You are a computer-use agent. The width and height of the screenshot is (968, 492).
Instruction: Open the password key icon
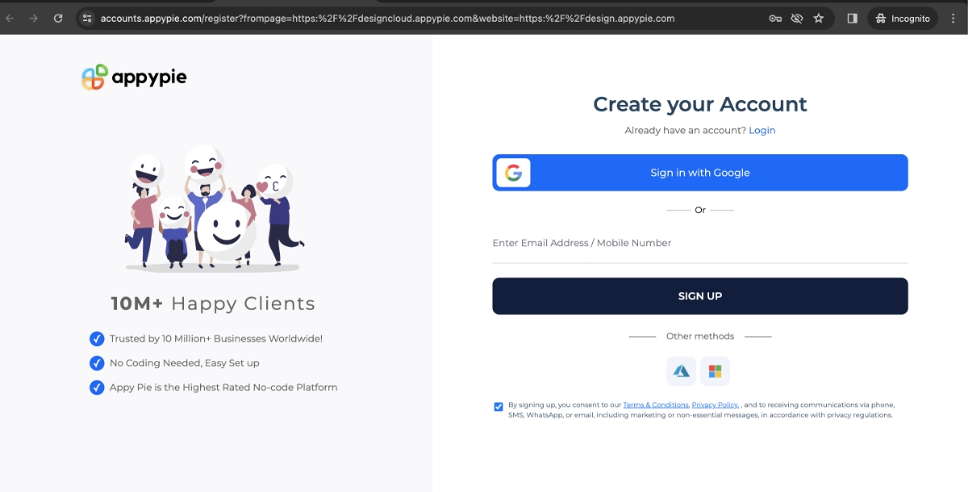click(x=775, y=18)
